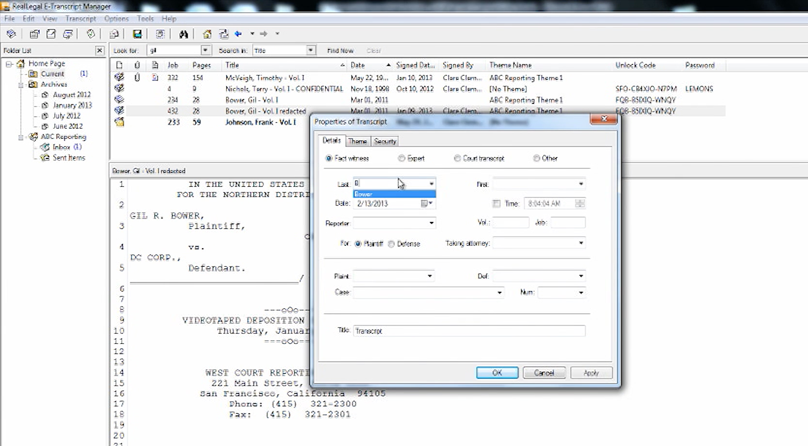Switch to the Security tab
Viewport: 808px width, 446px height.
(x=385, y=141)
